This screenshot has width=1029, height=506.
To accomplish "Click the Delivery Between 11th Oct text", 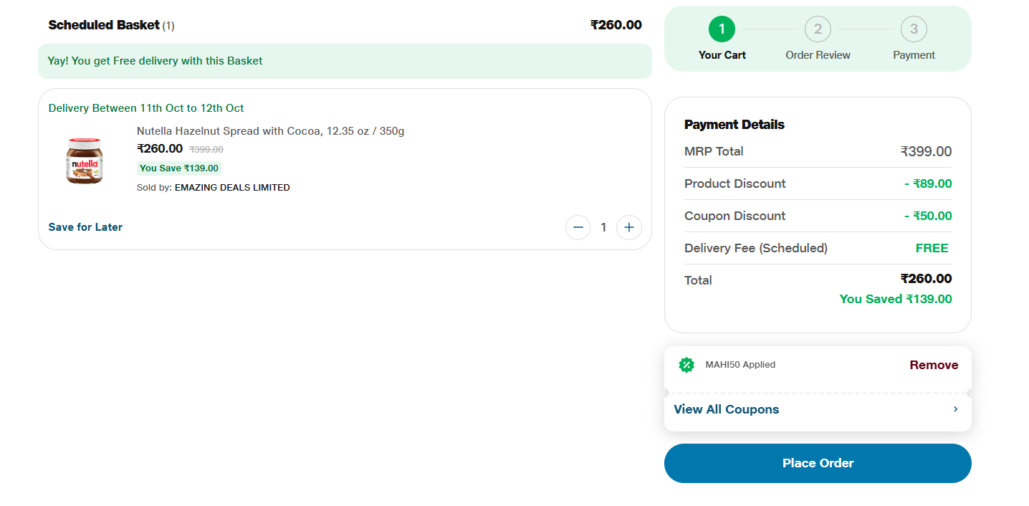I will (146, 108).
